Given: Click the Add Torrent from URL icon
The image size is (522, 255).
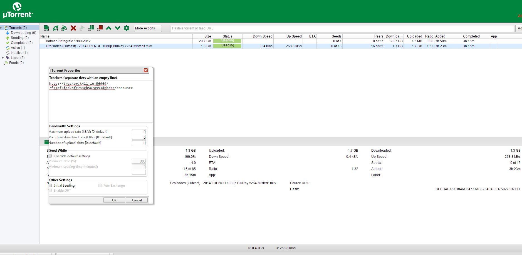Looking at the screenshot, I should pos(55,28).
